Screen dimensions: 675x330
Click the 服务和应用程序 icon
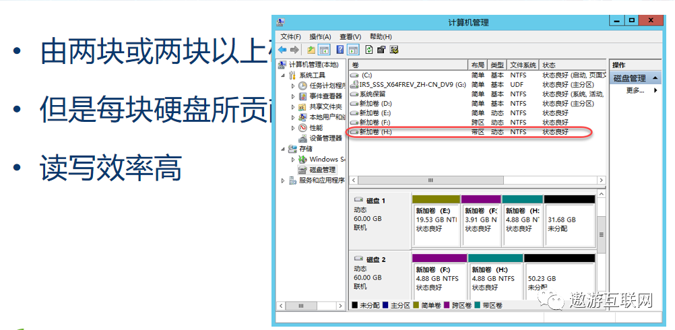click(x=293, y=180)
